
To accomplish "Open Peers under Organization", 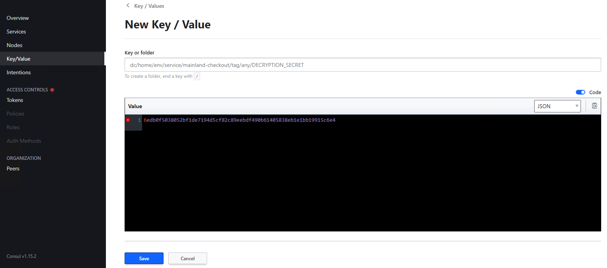I will click(x=13, y=168).
